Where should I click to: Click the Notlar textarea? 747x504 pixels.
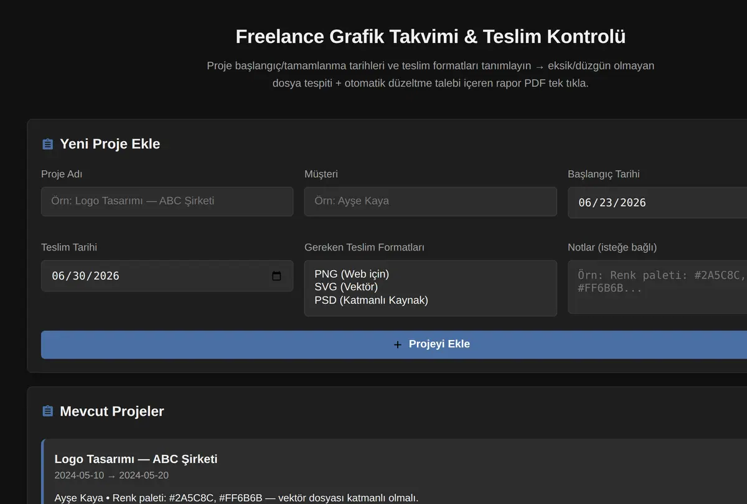click(657, 287)
